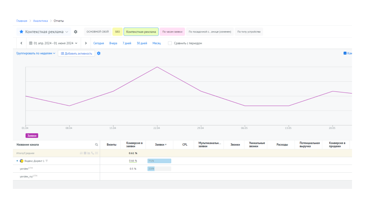Image resolution: width=365 pixels, height=205 pixels.
Task: Open the date range picker dropdown
Action: (x=53, y=43)
